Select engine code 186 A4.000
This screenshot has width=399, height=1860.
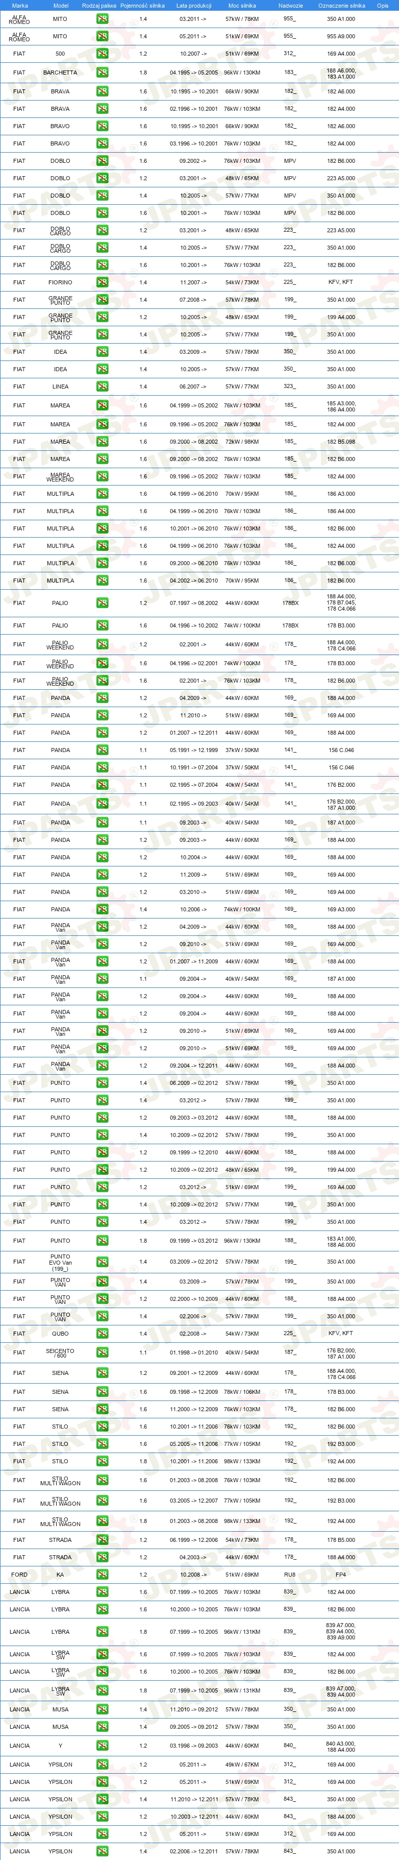pyautogui.click(x=340, y=511)
